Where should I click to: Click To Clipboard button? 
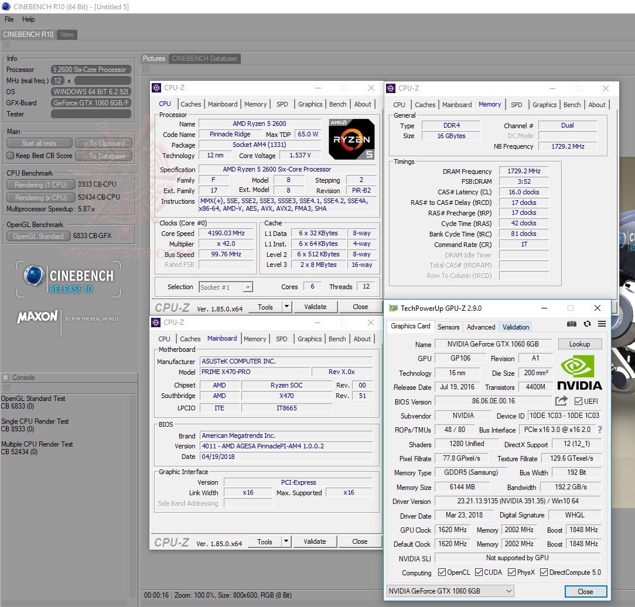(104, 143)
